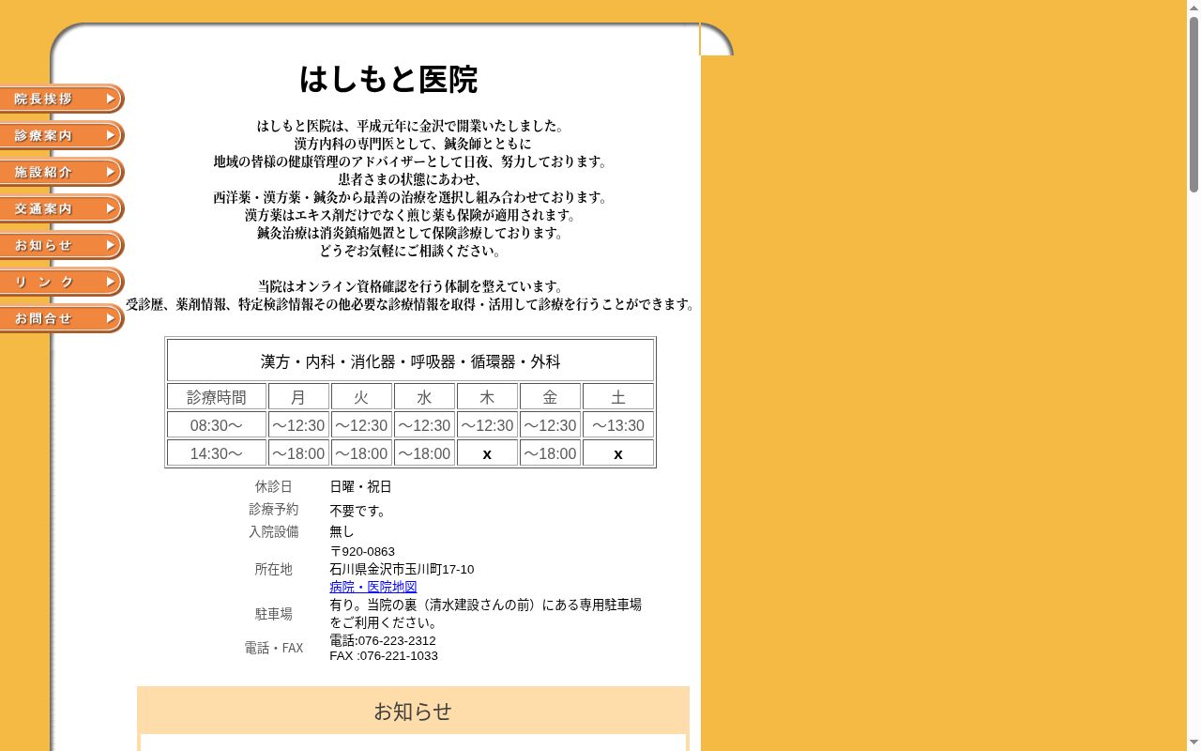Screen dimensions: 1201x751
Task: Click the お知らせ section heading
Action: click(413, 712)
